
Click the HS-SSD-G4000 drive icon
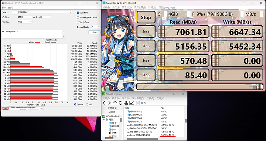point(129,132)
